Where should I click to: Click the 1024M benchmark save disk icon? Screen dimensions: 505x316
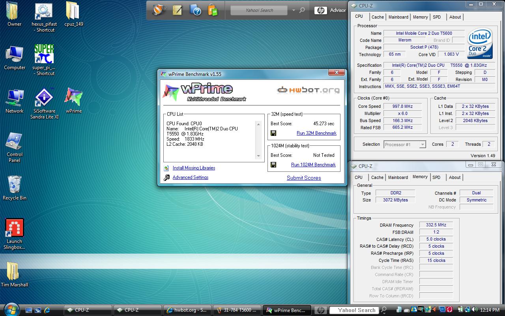click(273, 165)
